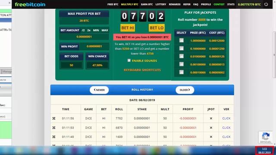Click the bet amount input field
The height and width of the screenshot is (155, 276).
[x=84, y=37]
